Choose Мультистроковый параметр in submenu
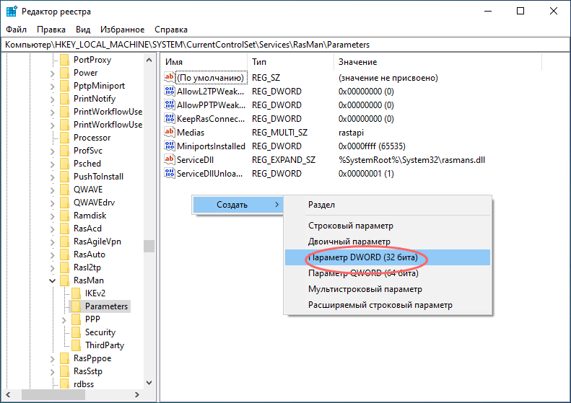The width and height of the screenshot is (571, 403). [388, 289]
